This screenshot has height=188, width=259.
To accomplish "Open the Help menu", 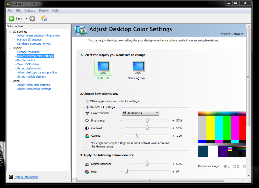I will 55,11.
